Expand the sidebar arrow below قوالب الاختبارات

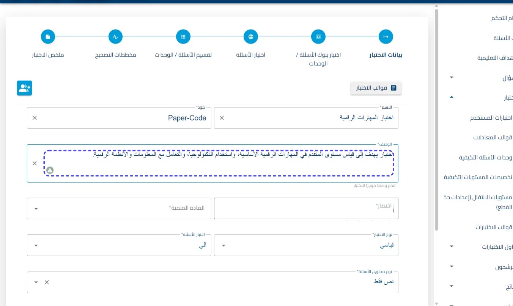tap(451, 247)
